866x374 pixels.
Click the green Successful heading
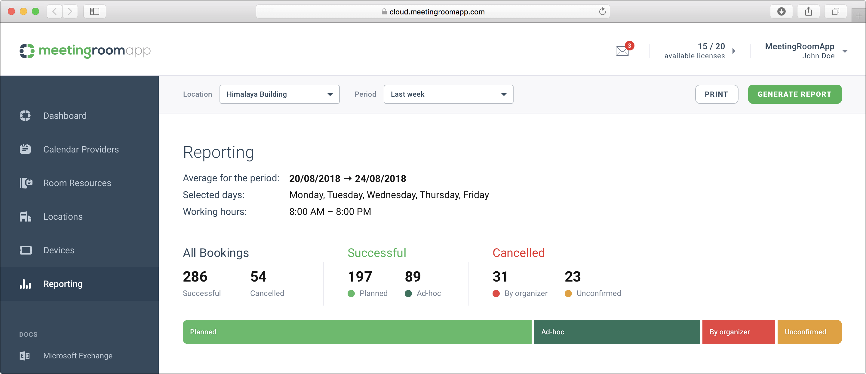click(x=377, y=253)
